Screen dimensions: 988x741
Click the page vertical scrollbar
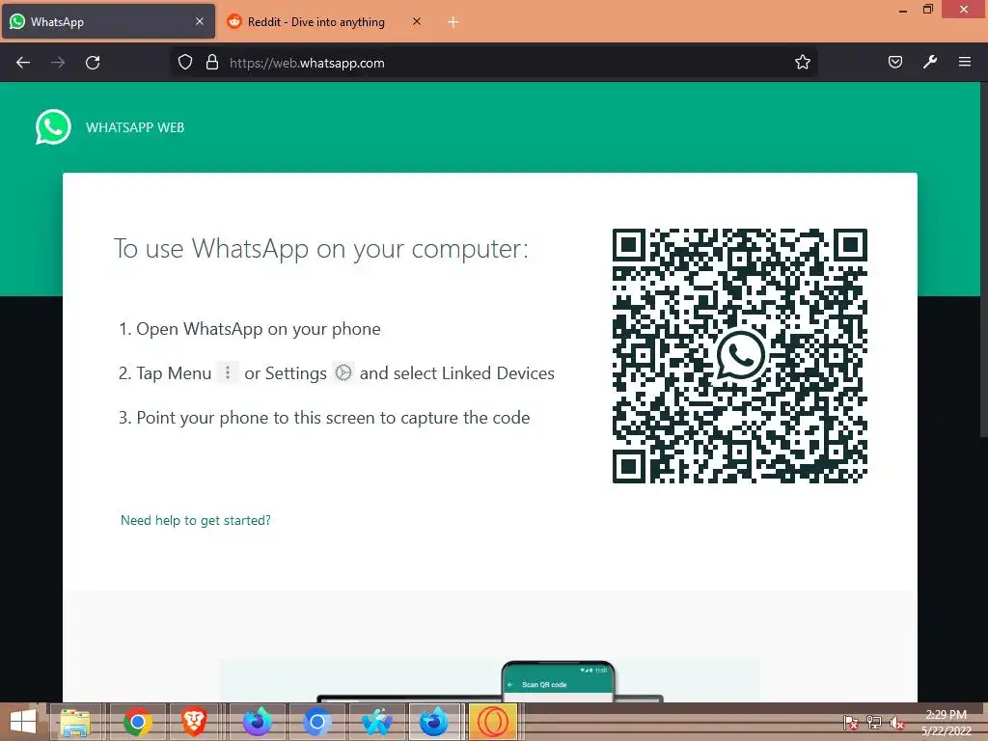(983, 259)
